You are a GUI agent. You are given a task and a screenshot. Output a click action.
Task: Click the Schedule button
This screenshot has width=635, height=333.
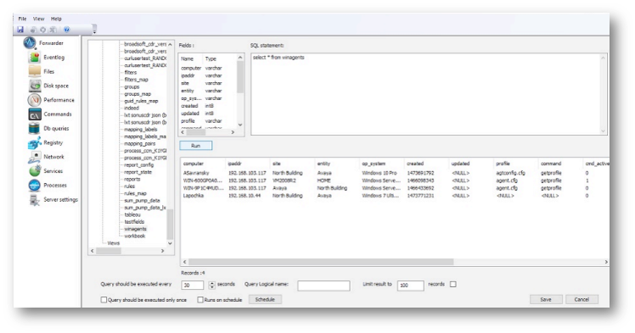coord(265,299)
